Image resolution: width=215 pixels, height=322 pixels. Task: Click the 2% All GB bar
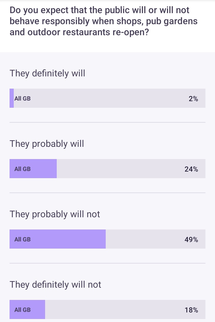pos(107,98)
